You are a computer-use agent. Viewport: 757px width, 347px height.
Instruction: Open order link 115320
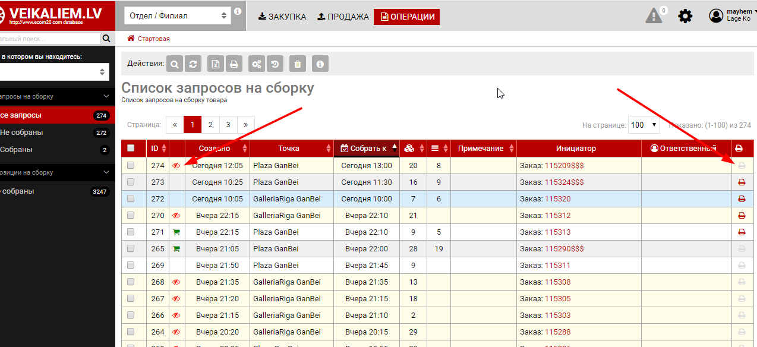[x=557, y=199]
